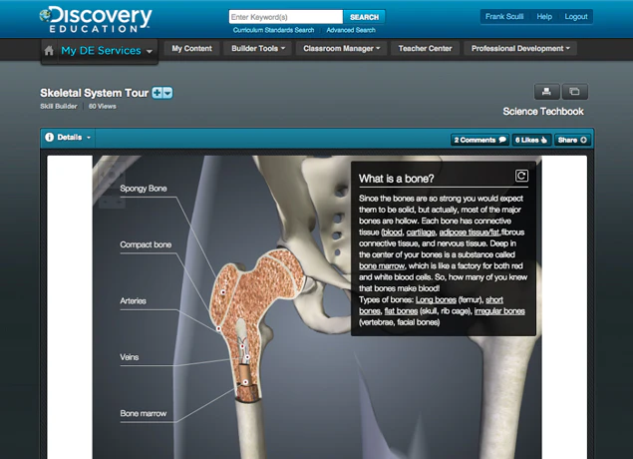This screenshot has height=459, width=633.
Task: Open the Long bones hyperlink
Action: [x=436, y=299]
